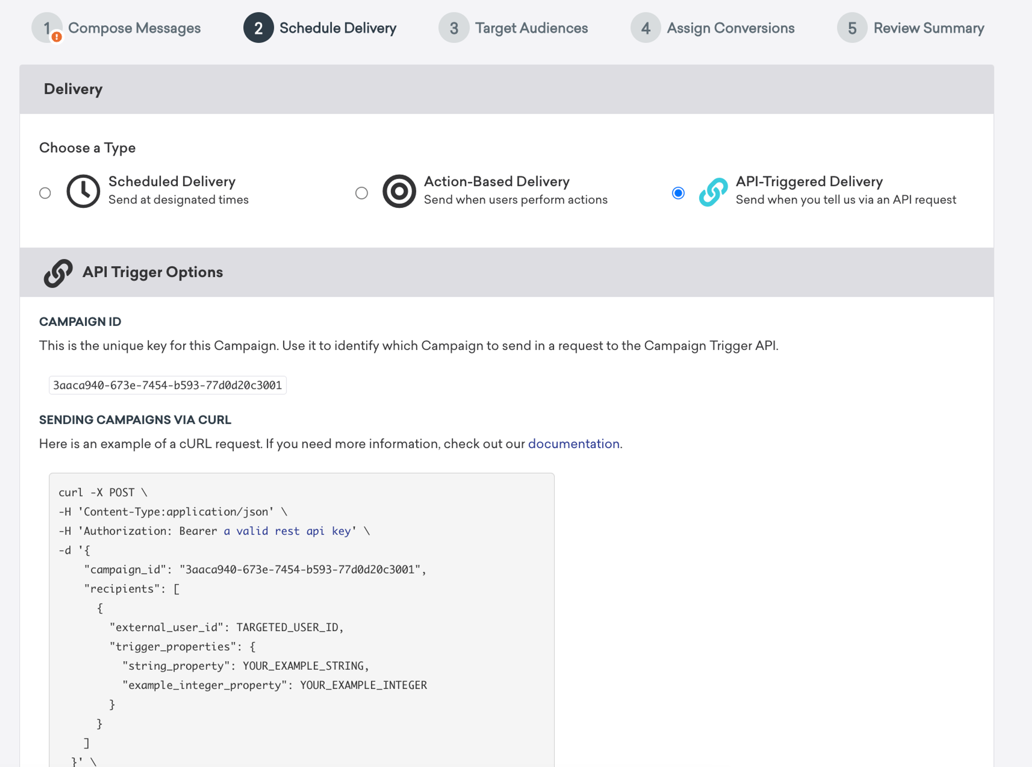Click Target Audiences step label
This screenshot has height=767, width=1032.
coord(532,27)
